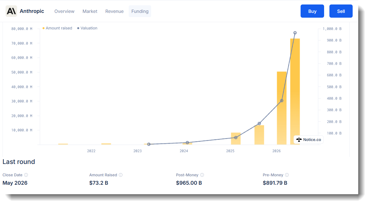Click the info icon beside Close Date

pos(26,175)
